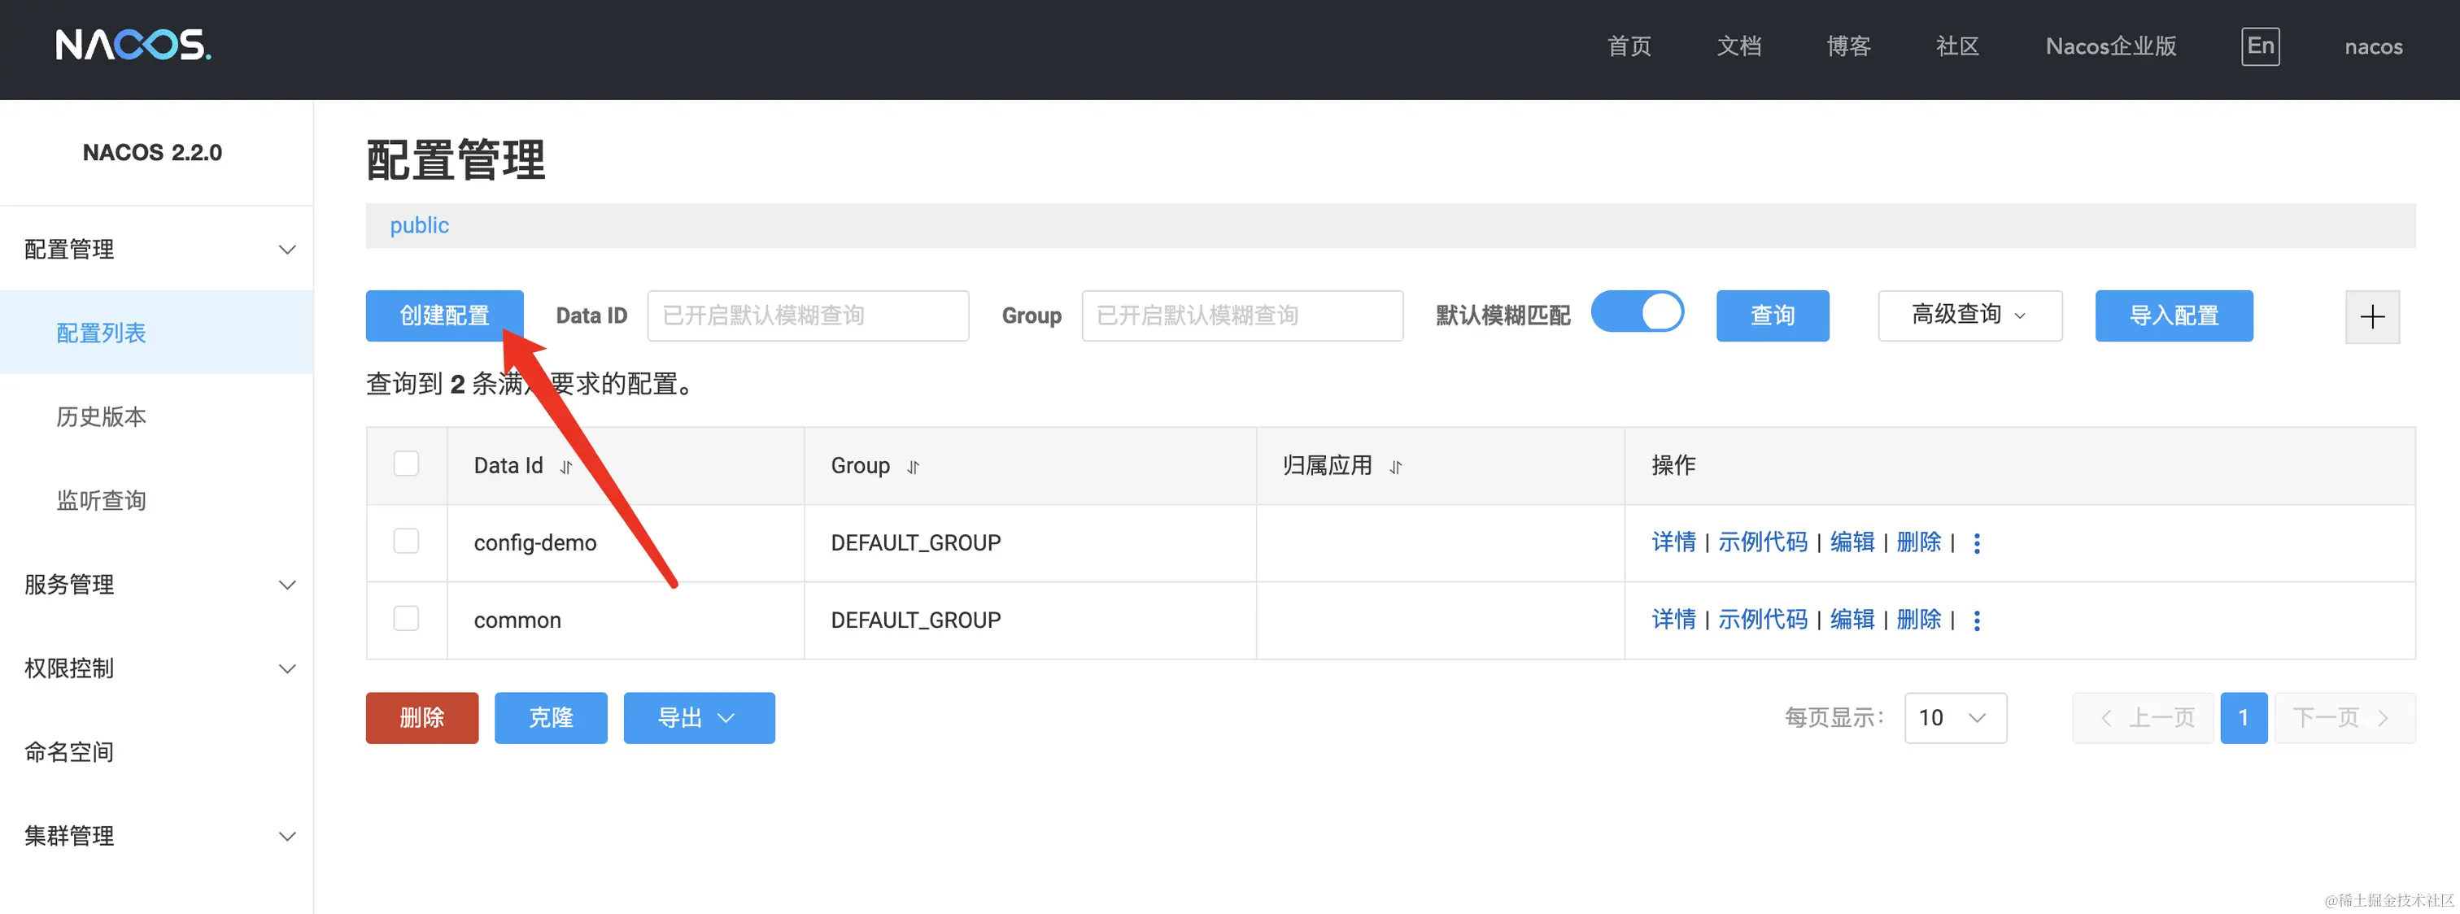Viewport: 2460px width, 914px height.
Task: Click 导入配置 button
Action: [2174, 316]
